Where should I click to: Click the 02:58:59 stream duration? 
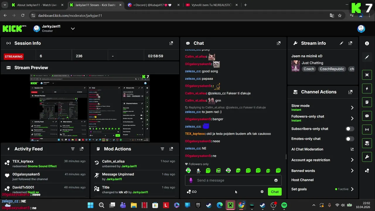[156, 56]
